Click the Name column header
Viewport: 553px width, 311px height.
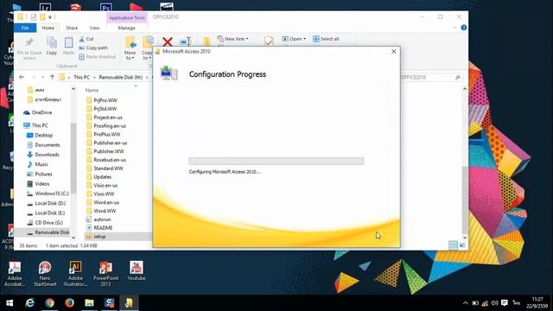pyautogui.click(x=92, y=90)
